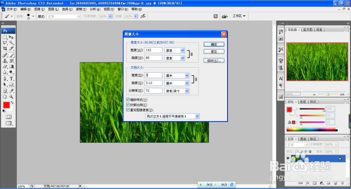The width and height of the screenshot is (351, 189).
Task: Select the Notes tool
Action: [5, 91]
